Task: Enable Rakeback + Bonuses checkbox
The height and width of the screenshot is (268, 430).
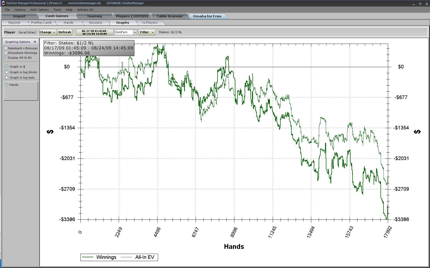Action: pos(6,48)
